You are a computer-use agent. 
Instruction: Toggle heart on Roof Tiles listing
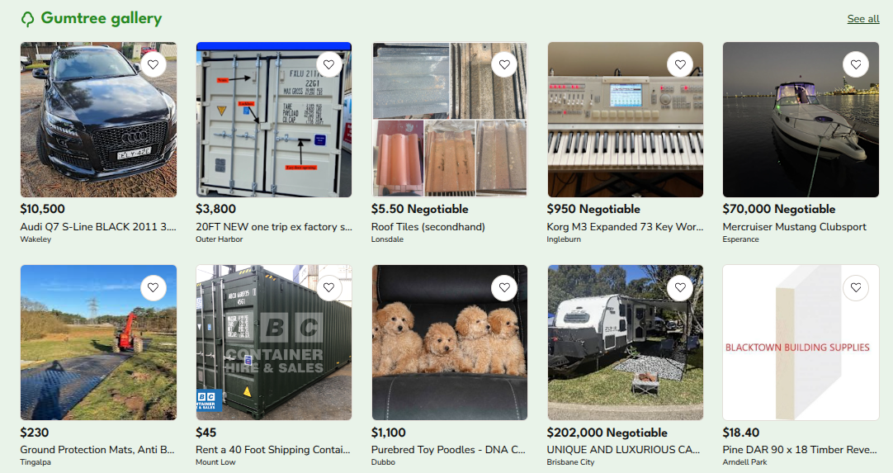coord(504,64)
